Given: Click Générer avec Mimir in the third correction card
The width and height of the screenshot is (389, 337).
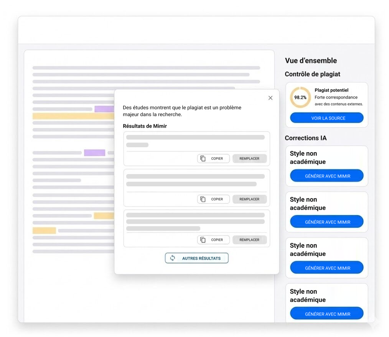Looking at the screenshot, I should click(x=327, y=268).
